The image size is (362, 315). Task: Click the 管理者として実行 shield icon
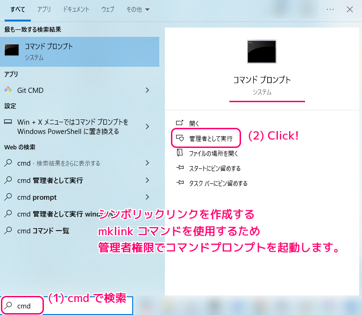tap(180, 138)
